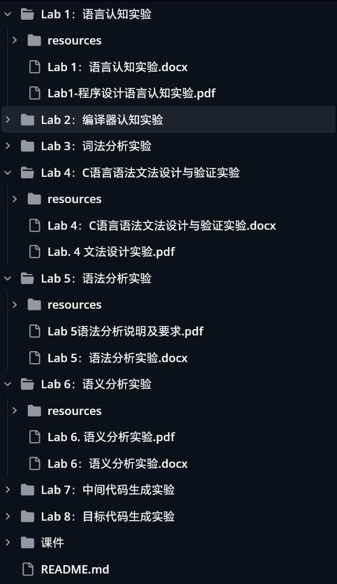The width and height of the screenshot is (337, 584).
Task: Collapse the Lab 1 folder chevron
Action: [x=8, y=14]
